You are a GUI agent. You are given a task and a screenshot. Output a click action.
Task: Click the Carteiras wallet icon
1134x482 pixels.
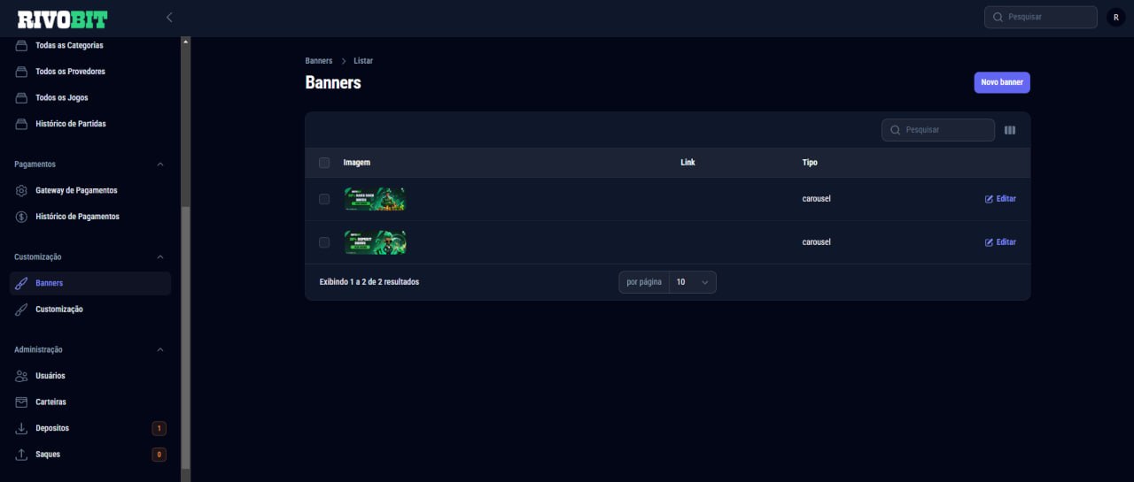click(x=21, y=402)
